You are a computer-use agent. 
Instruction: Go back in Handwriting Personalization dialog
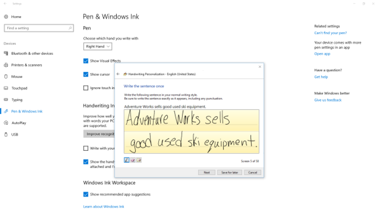click(118, 74)
